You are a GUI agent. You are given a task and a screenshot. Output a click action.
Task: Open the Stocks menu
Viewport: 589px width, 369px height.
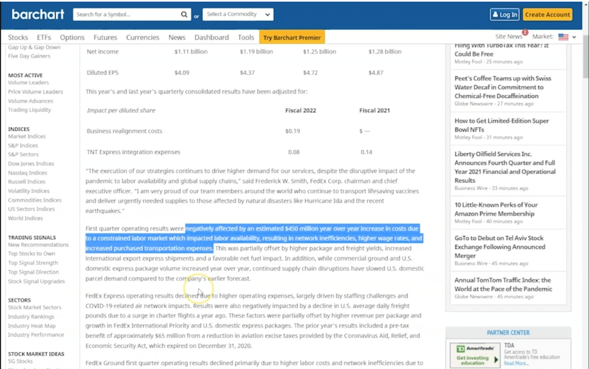(x=18, y=37)
